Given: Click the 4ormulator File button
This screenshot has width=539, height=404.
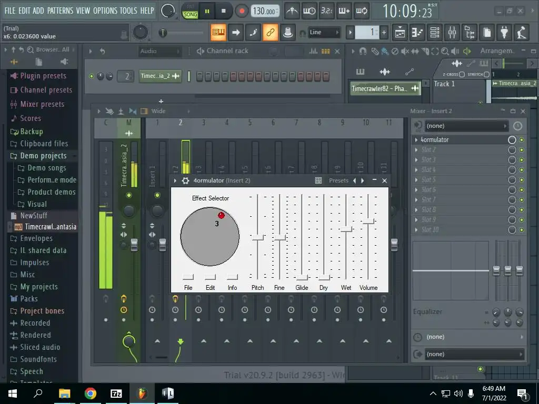Looking at the screenshot, I should pos(188,277).
